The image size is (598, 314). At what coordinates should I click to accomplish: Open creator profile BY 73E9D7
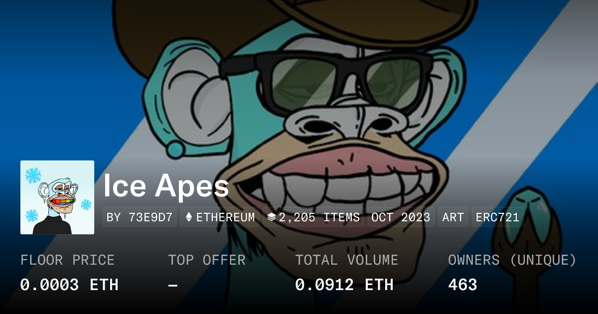(140, 217)
